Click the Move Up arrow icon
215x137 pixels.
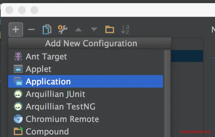pos(78,30)
